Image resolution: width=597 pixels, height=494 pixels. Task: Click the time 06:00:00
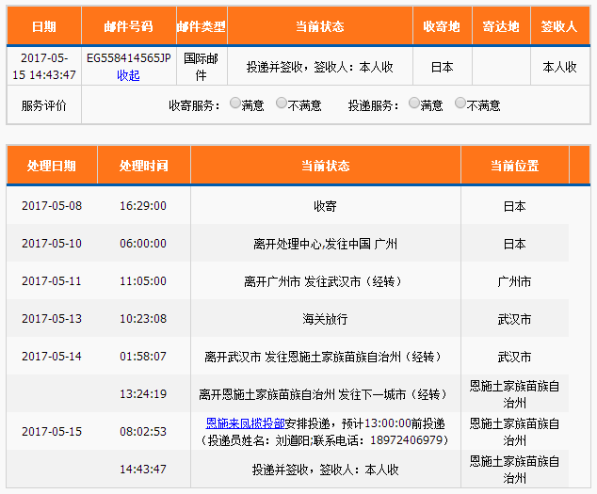143,243
